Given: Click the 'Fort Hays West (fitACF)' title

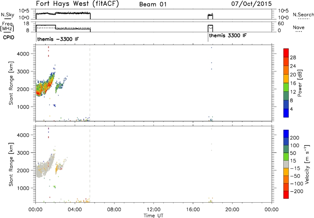Looking at the screenshot, I should tap(77, 4).
